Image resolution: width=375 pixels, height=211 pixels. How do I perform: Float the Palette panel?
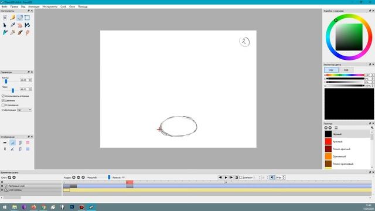click(x=370, y=124)
